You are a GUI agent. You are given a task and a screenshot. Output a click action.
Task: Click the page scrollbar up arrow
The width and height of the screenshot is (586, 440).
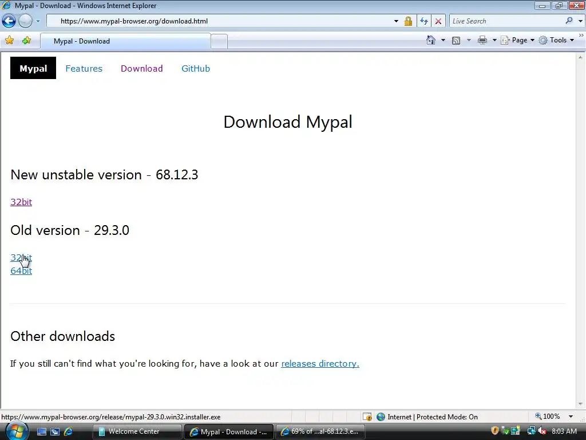point(580,58)
